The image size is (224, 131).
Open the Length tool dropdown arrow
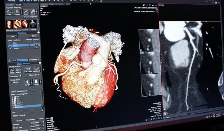[x=32, y=83]
